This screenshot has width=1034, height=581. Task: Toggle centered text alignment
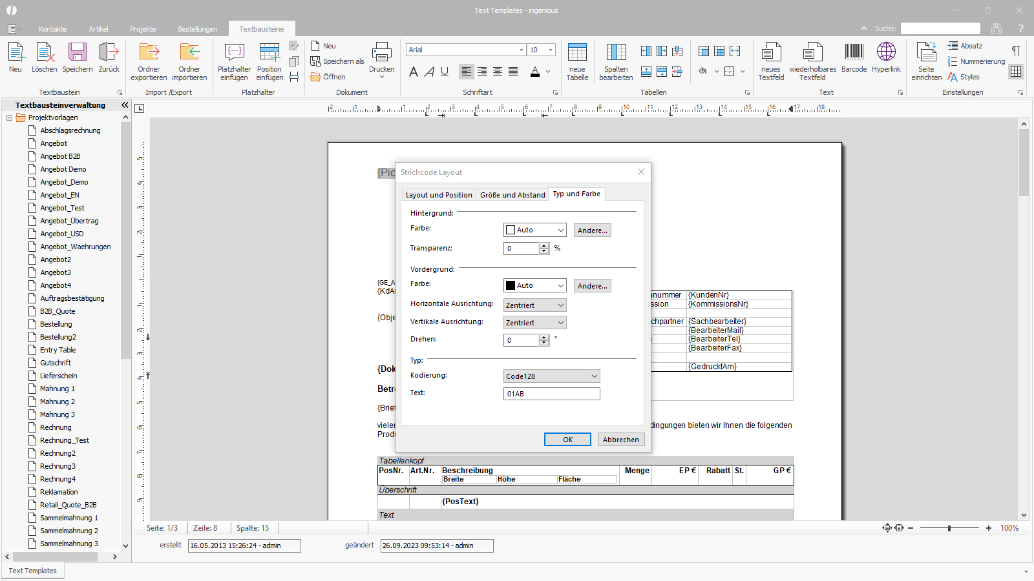[x=482, y=72]
